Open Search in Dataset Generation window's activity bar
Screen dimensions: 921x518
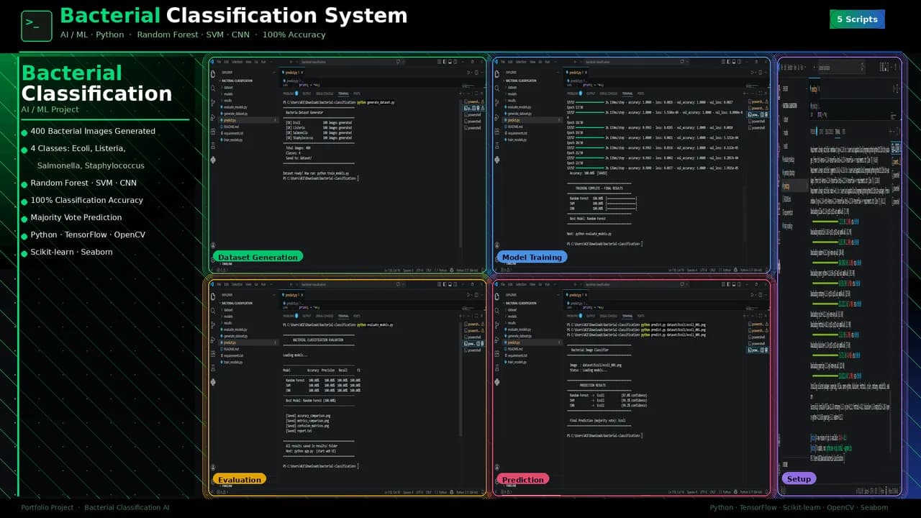tap(213, 88)
